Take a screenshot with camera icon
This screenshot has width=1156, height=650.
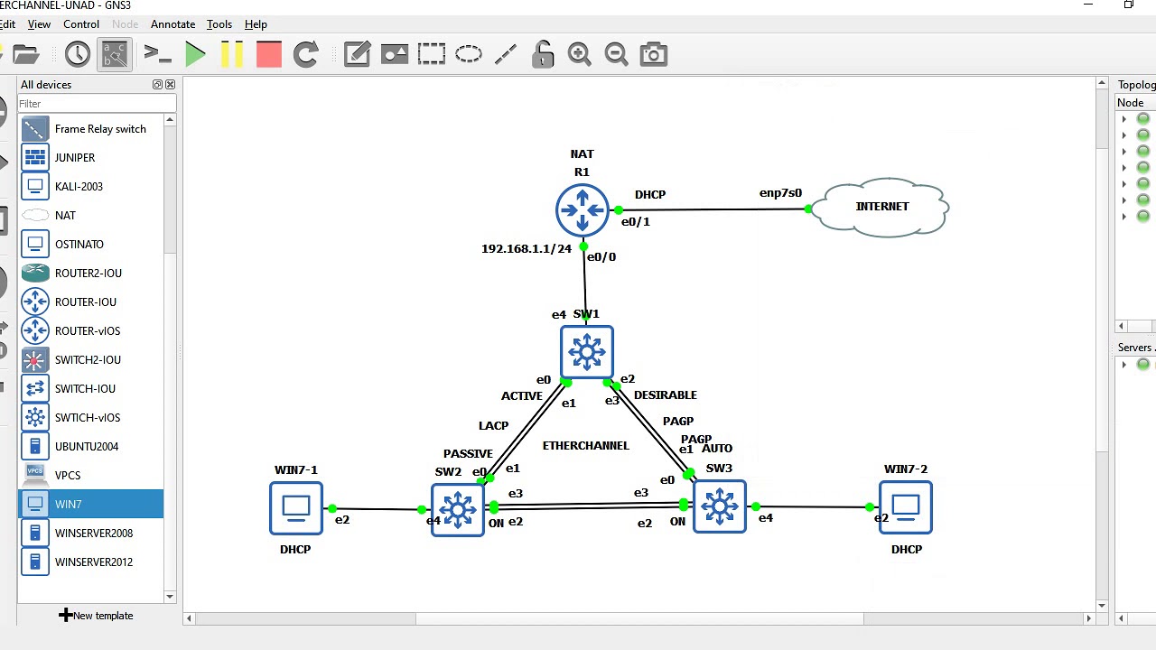pyautogui.click(x=653, y=55)
